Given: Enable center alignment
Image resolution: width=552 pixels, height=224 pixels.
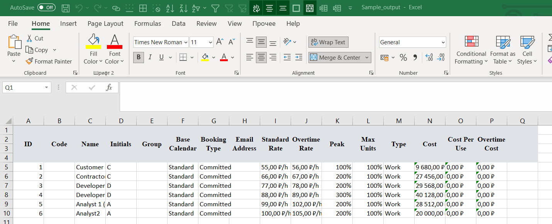Looking at the screenshot, I should 261,57.
